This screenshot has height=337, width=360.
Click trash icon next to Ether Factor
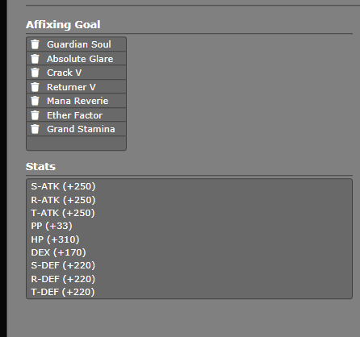[35, 115]
